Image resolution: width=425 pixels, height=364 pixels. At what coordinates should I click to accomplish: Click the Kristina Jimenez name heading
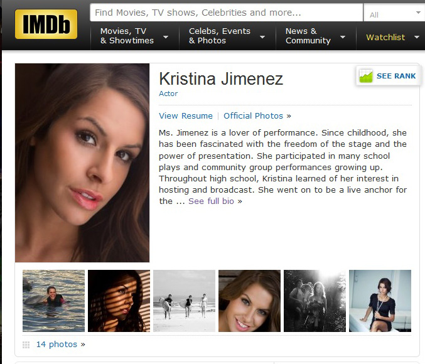pyautogui.click(x=221, y=78)
